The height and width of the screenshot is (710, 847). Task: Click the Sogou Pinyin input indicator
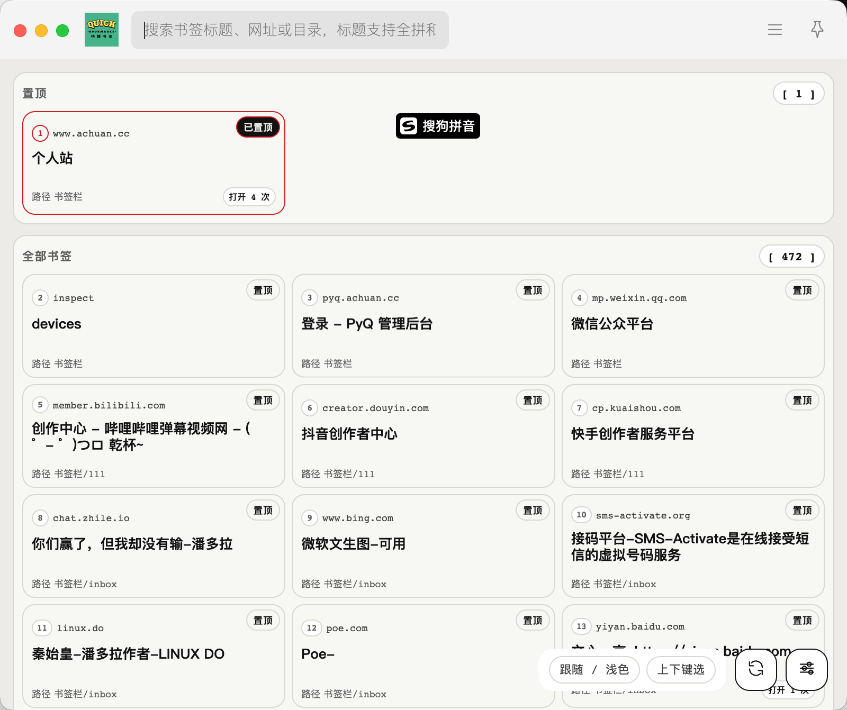(438, 126)
